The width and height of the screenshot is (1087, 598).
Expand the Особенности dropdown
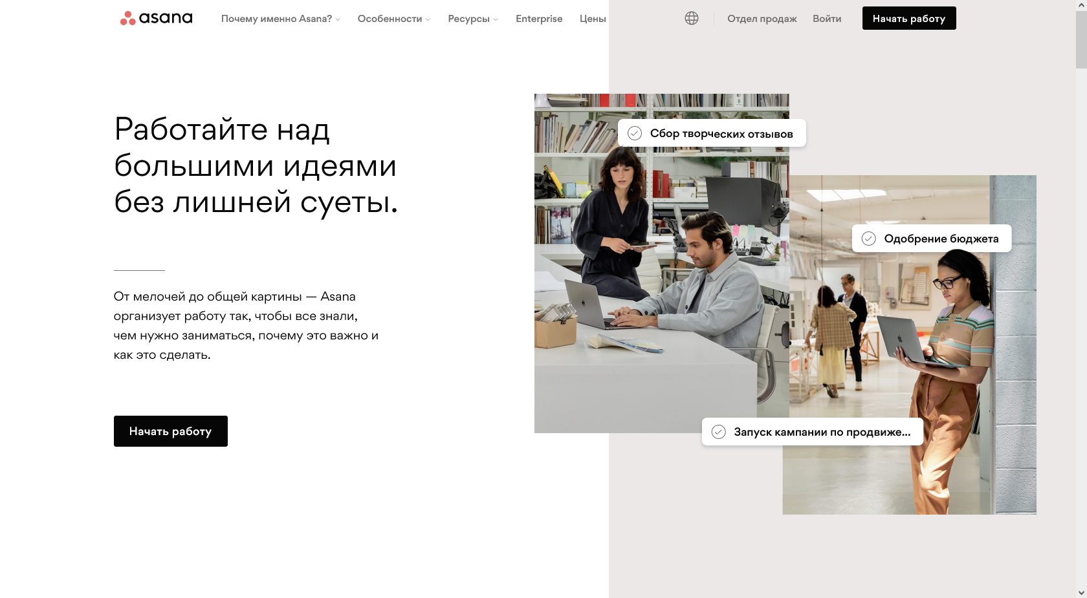[x=393, y=19]
